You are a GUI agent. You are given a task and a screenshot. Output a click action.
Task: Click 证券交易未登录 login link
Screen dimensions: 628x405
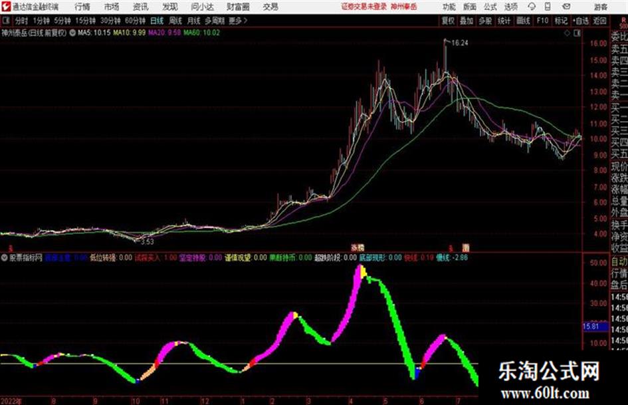coord(364,7)
